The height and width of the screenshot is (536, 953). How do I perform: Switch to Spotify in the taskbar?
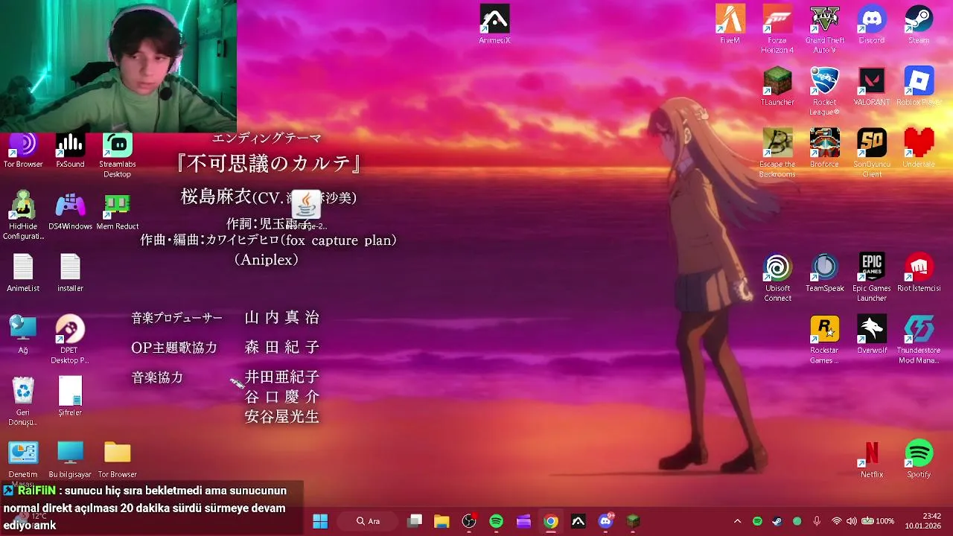pos(497,521)
